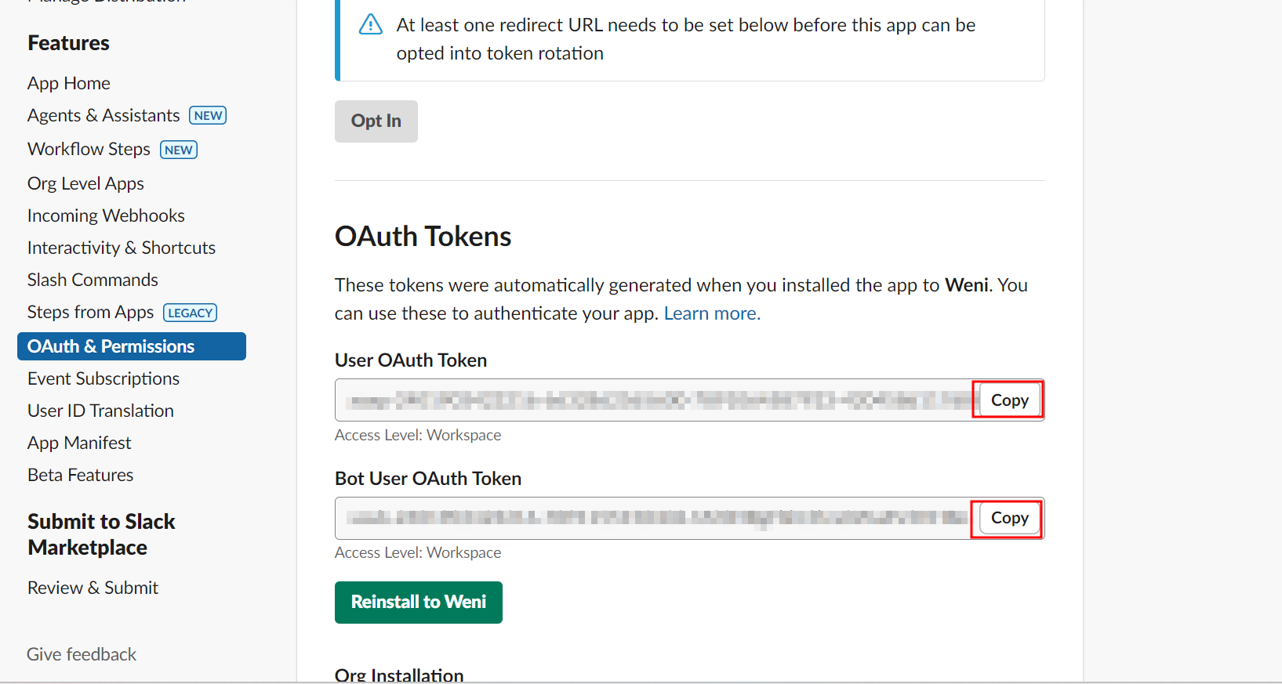Image resolution: width=1282 pixels, height=684 pixels.
Task: Click the Opt In button for token rotation
Action: coord(376,121)
